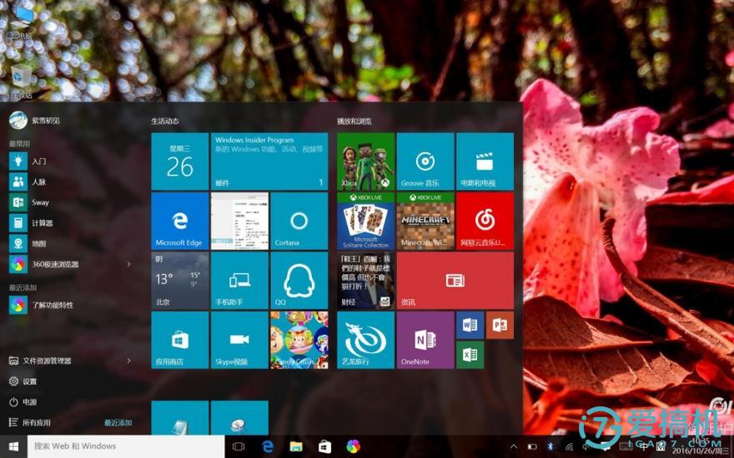The image size is (734, 458).
Task: Click 所有应用 to list all apps
Action: (x=37, y=423)
